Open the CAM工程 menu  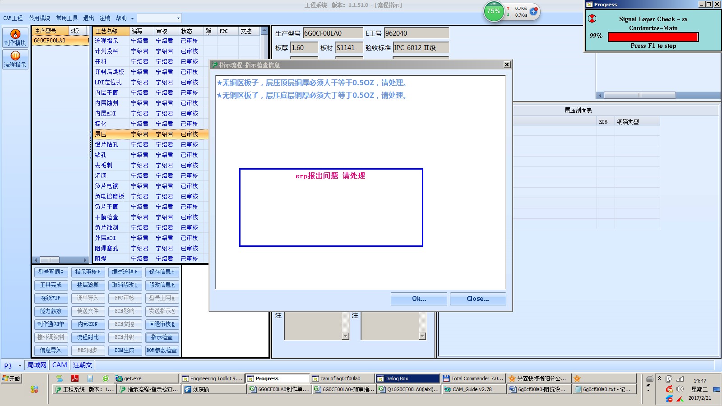(13, 18)
